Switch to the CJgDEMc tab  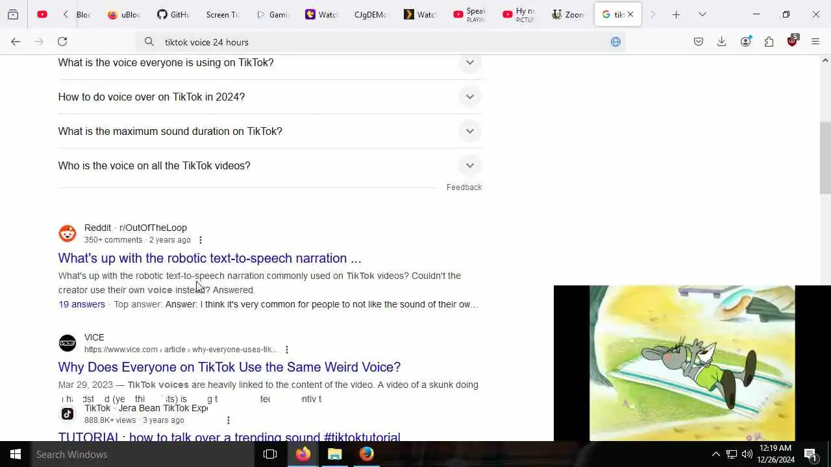[x=370, y=14]
